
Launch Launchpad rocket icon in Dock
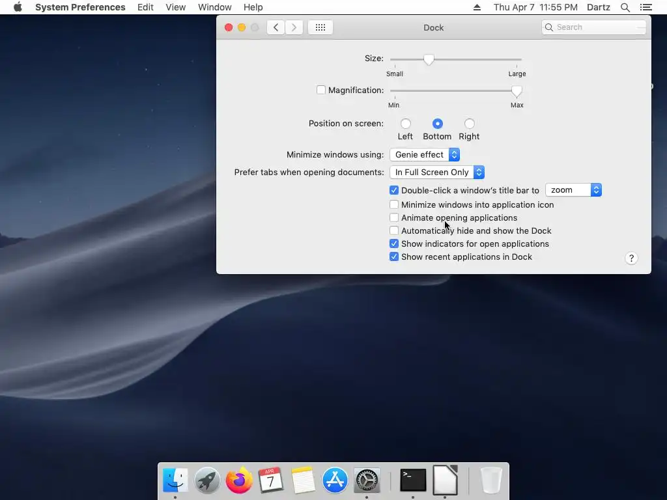pos(207,480)
